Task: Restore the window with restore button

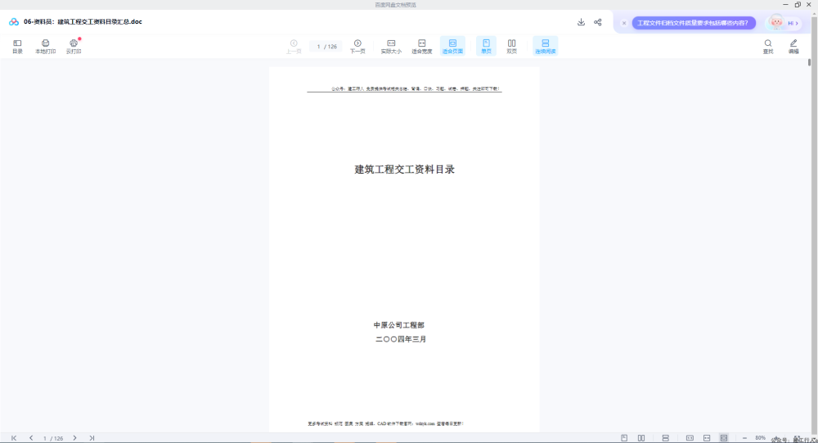Action: click(x=798, y=5)
